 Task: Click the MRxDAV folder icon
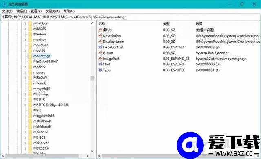(x=30, y=78)
